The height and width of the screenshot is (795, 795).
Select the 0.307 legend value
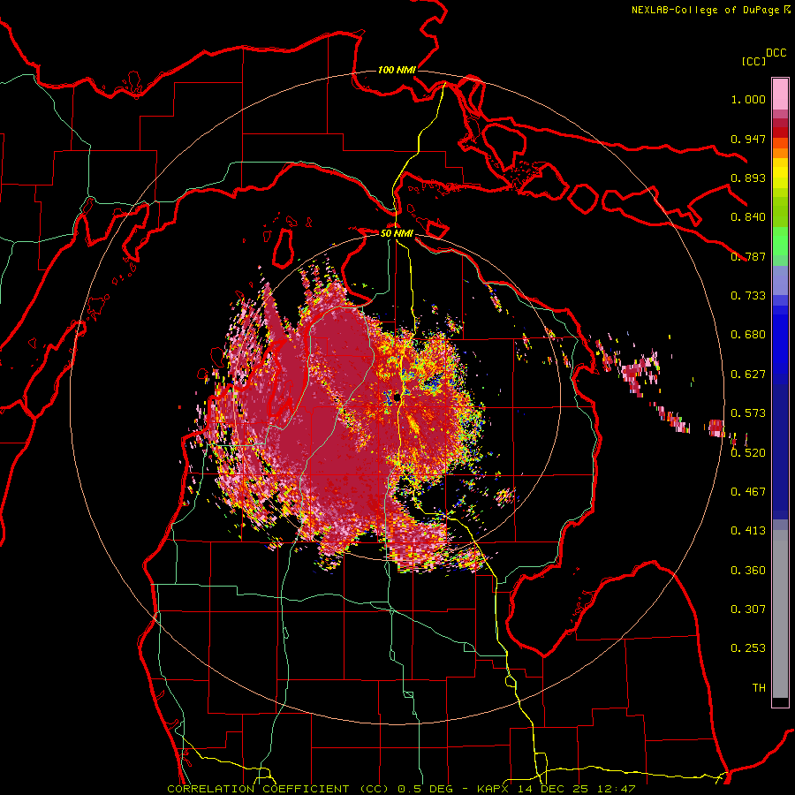[x=748, y=609]
